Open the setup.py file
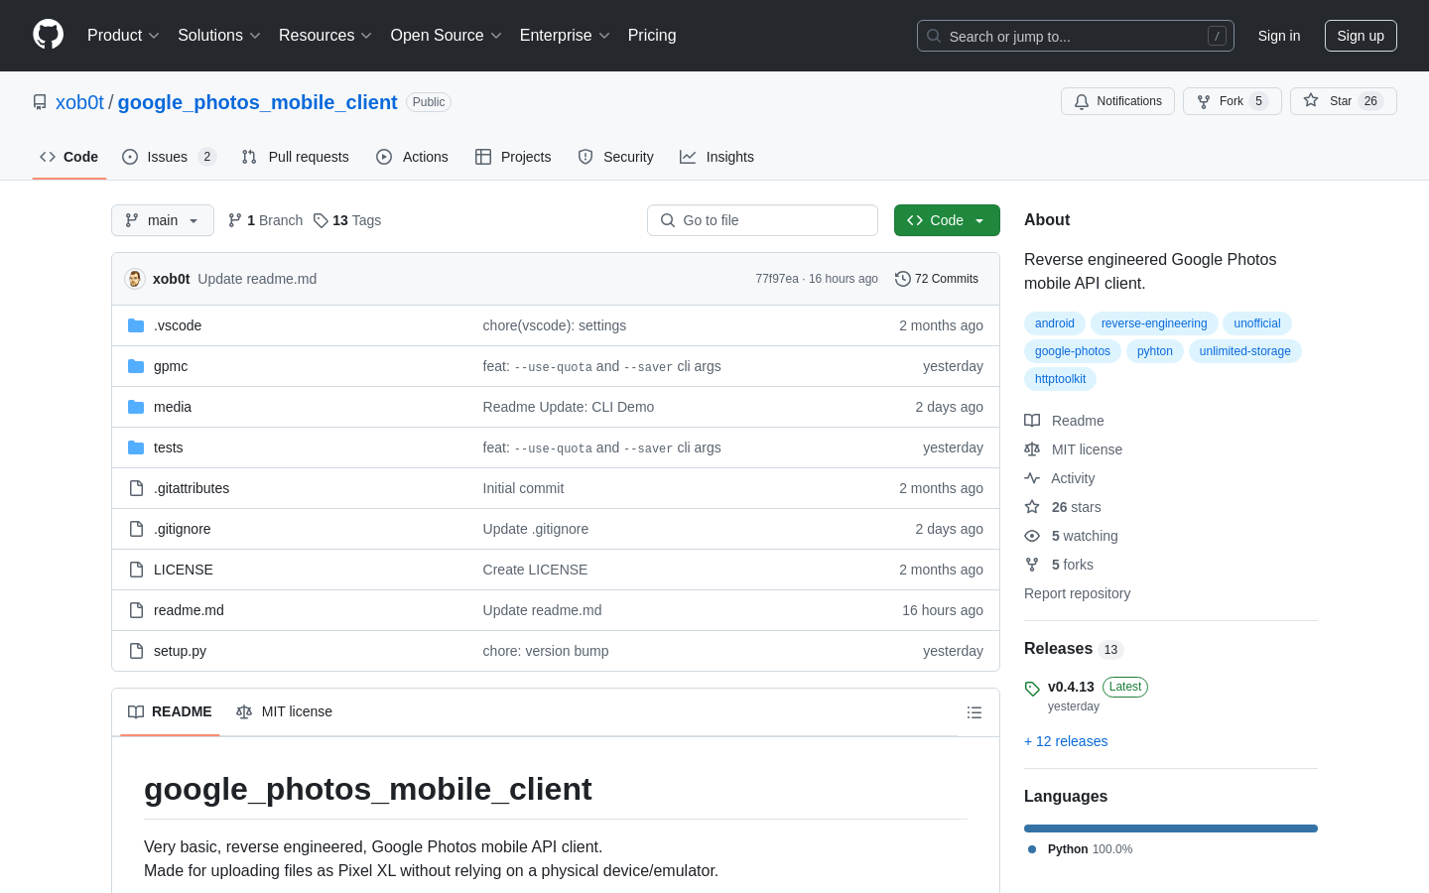Image resolution: width=1429 pixels, height=893 pixels. [x=180, y=651]
